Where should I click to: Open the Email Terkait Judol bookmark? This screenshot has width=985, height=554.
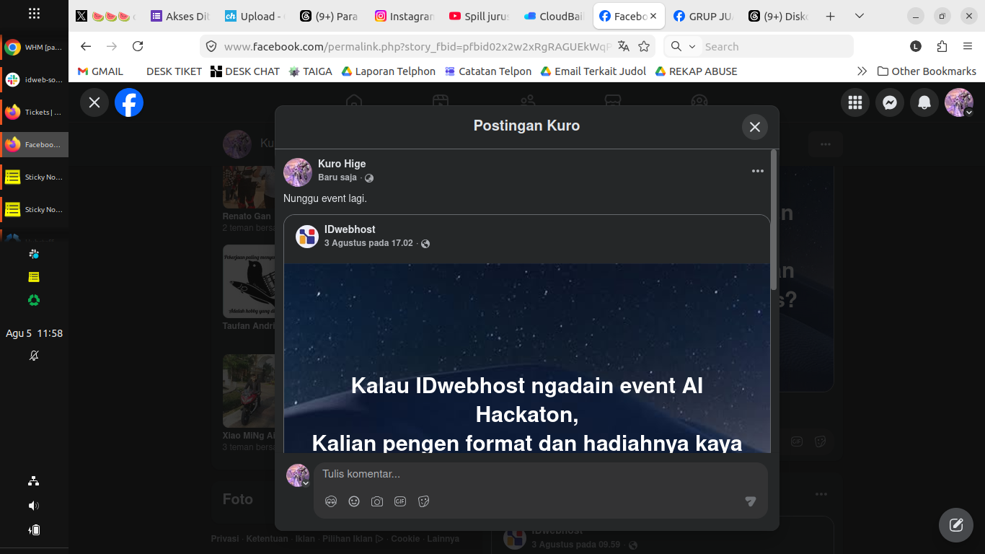593,71
